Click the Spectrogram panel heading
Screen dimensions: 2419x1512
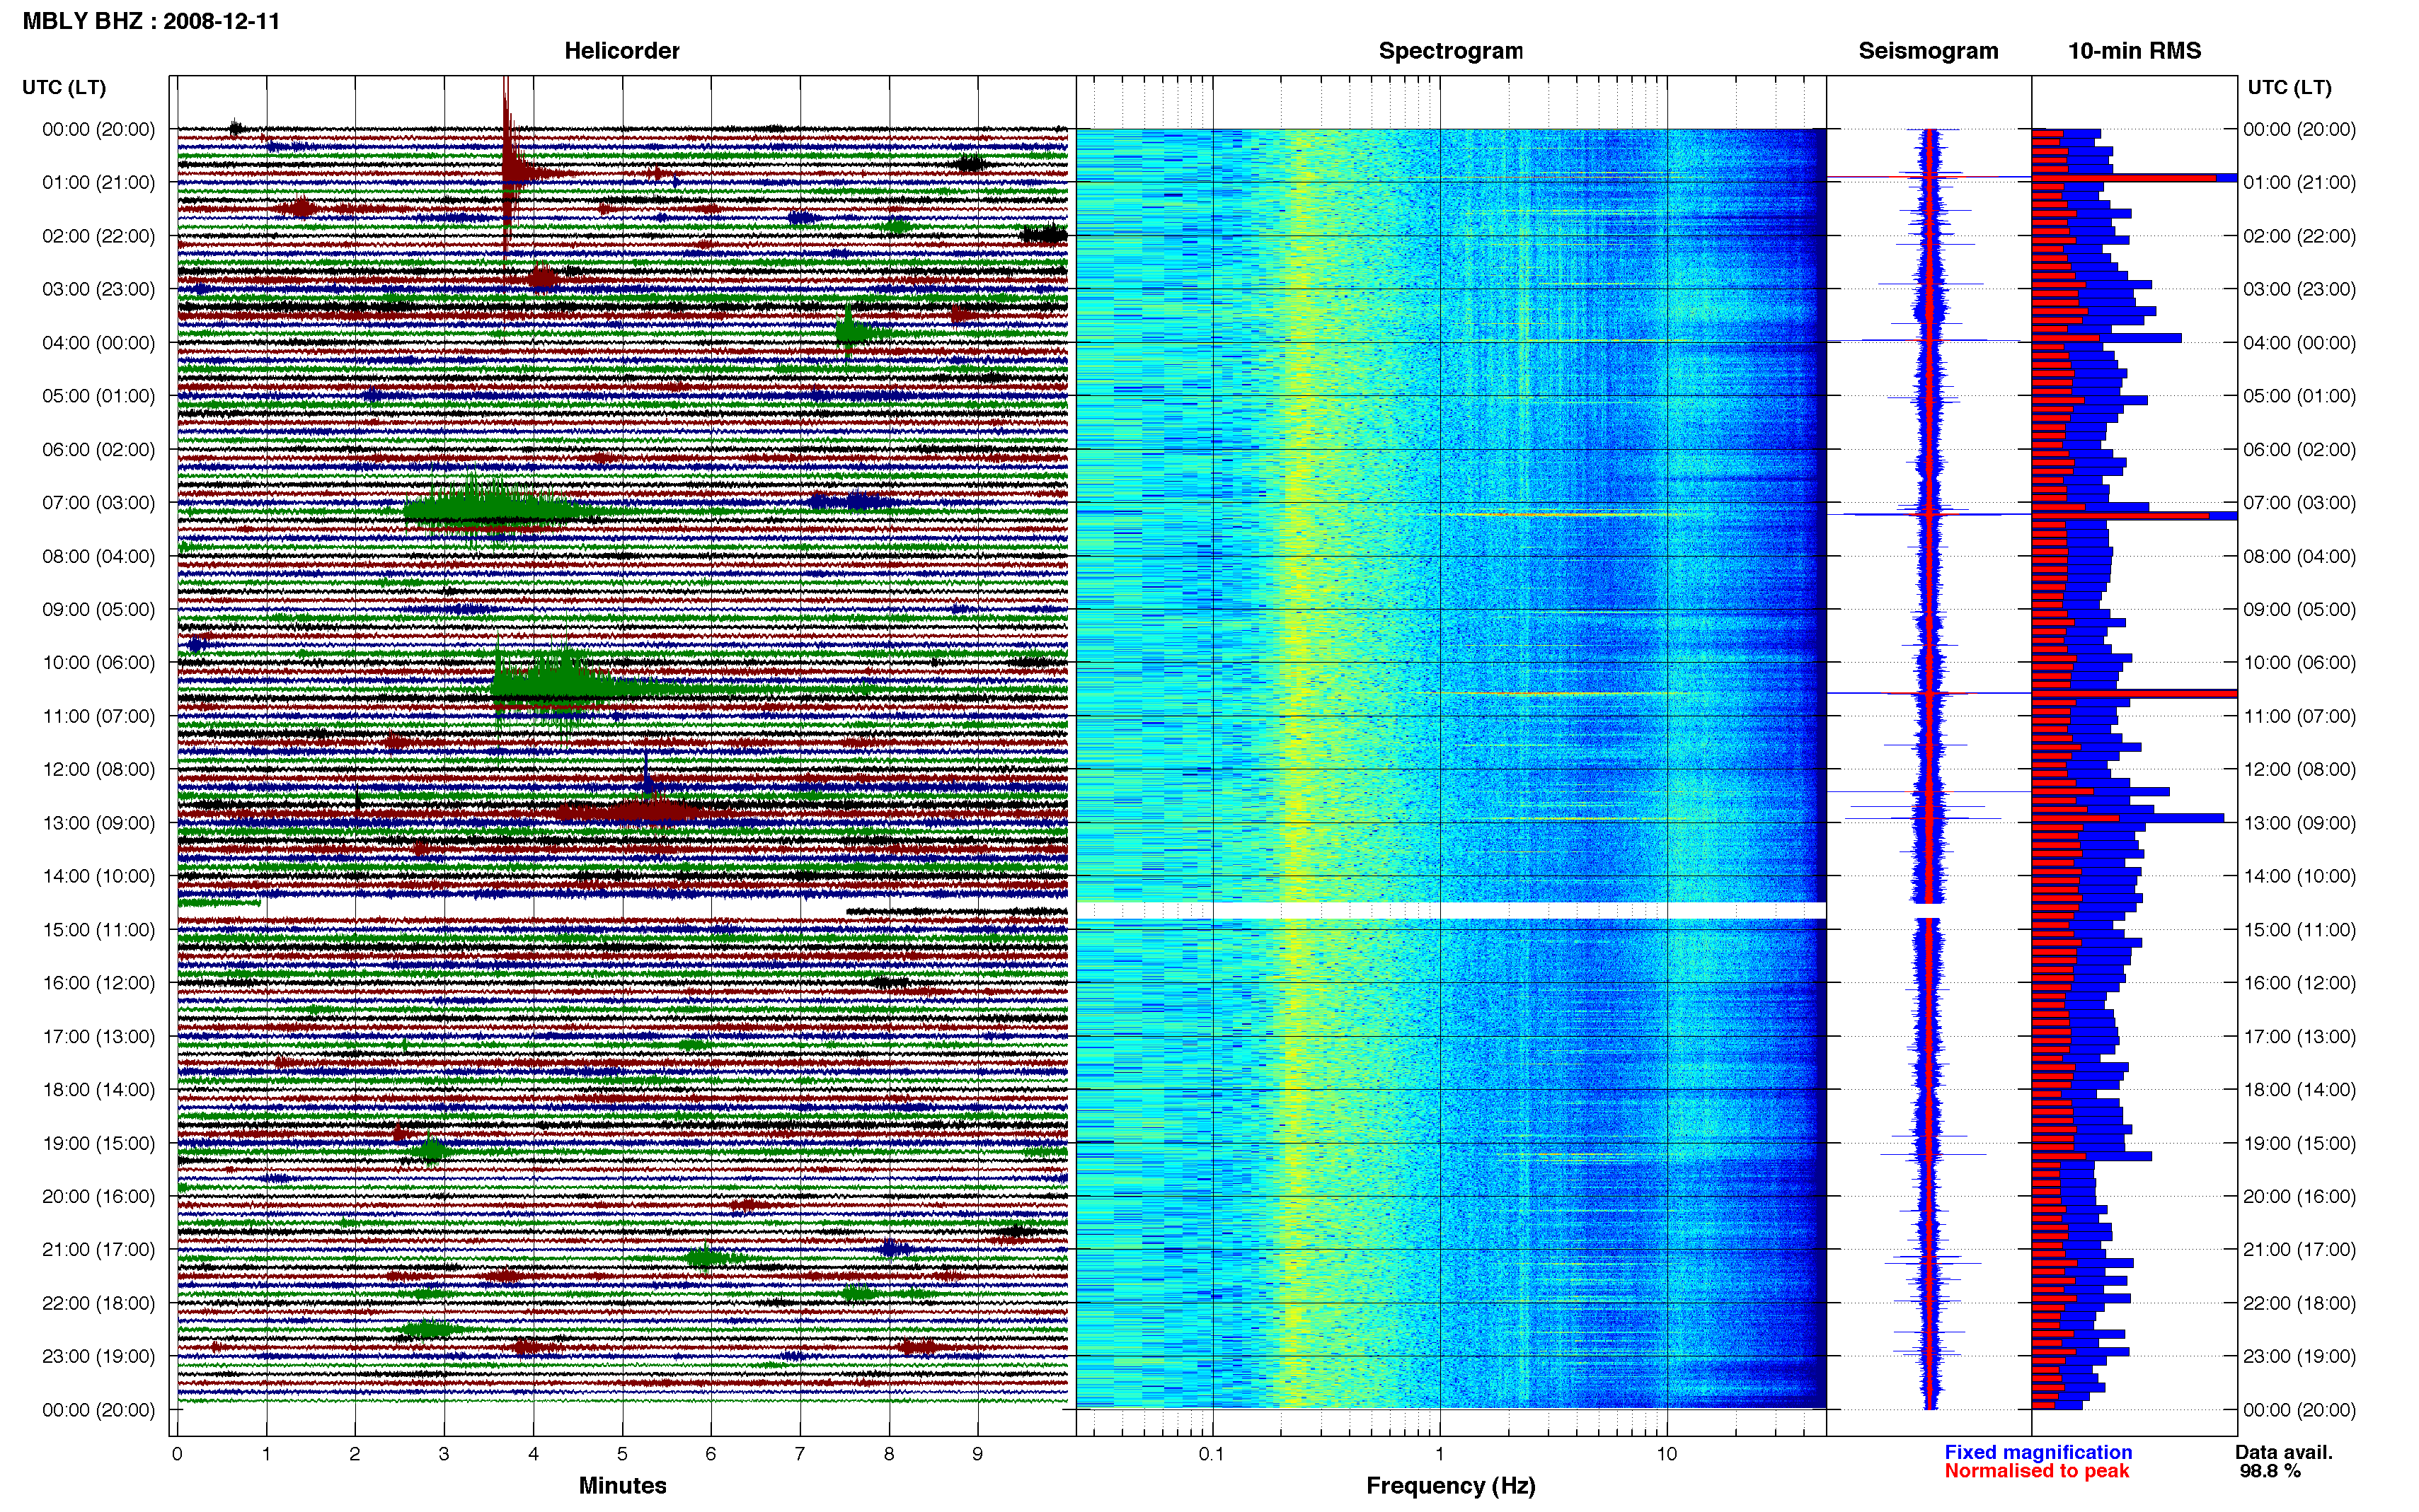[1451, 51]
